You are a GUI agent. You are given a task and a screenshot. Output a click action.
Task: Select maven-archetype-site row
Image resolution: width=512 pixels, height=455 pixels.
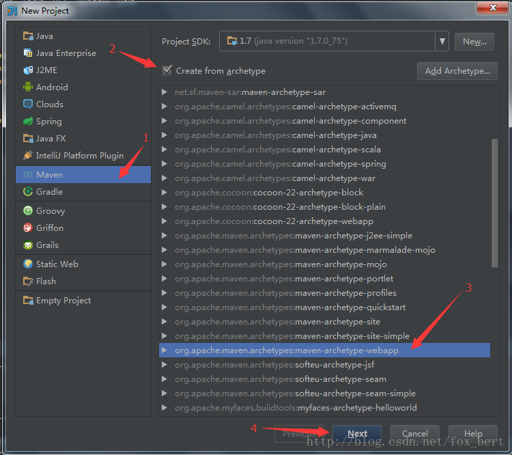[324, 322]
